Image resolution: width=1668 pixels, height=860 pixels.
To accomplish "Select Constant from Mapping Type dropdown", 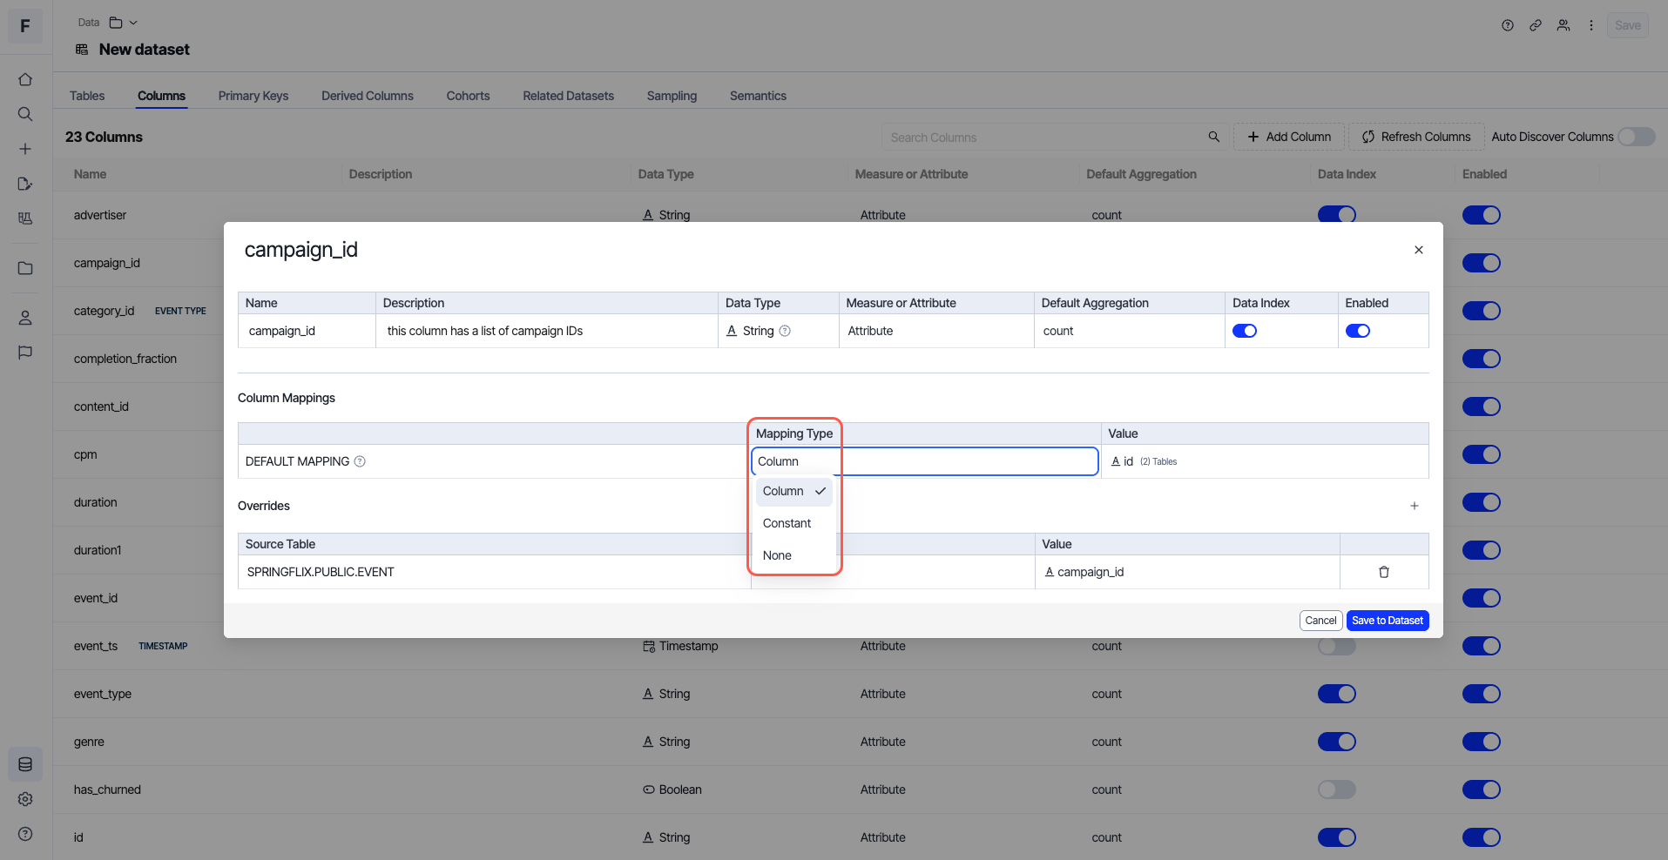I will tap(787, 523).
